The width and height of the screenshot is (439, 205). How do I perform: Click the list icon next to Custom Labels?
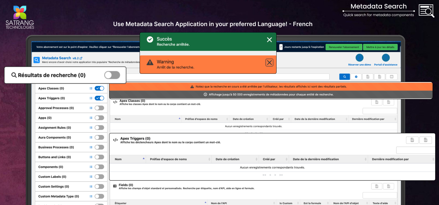91,177
